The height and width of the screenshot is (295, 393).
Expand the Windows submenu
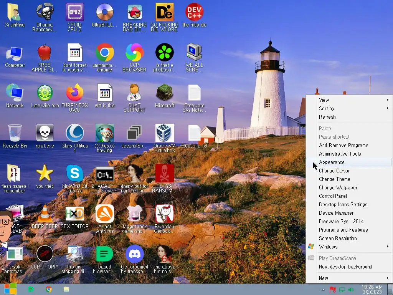349,247
